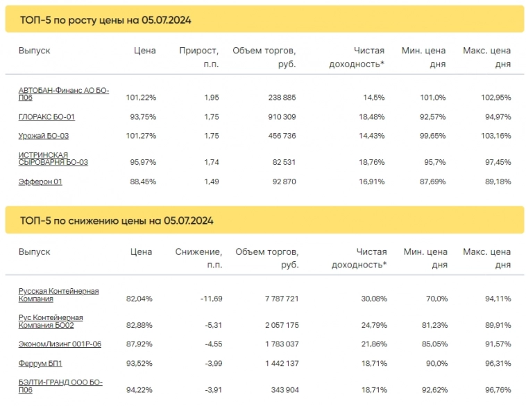
Task: Click Прирост, п.п. column header
Action: (199, 57)
